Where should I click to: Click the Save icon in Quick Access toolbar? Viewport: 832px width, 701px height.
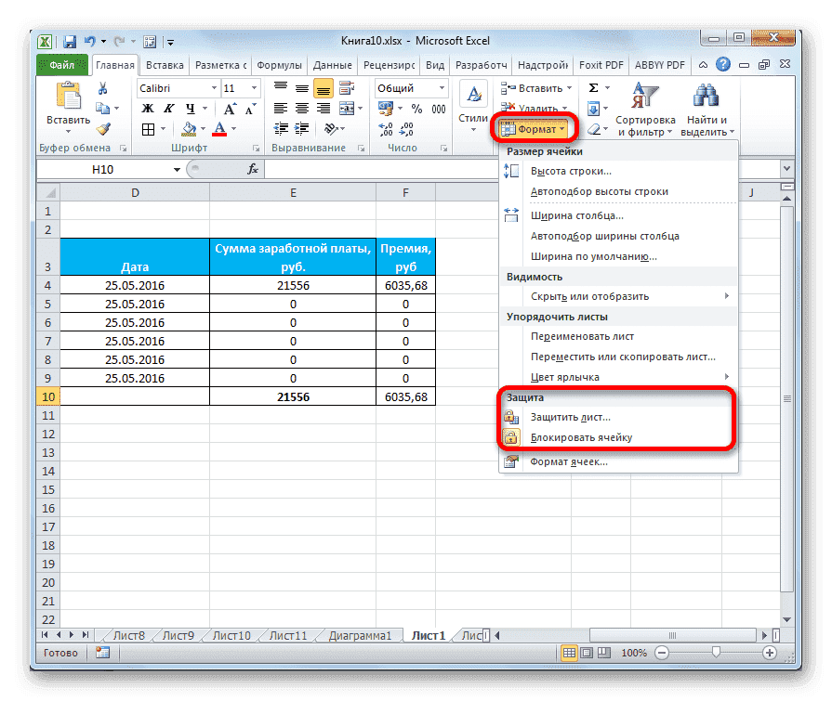click(x=69, y=40)
